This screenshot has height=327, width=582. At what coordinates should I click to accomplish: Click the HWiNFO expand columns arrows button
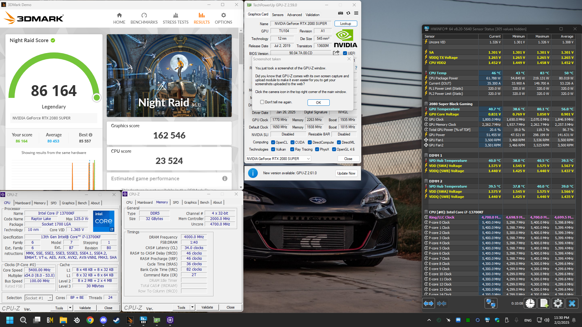(429, 303)
